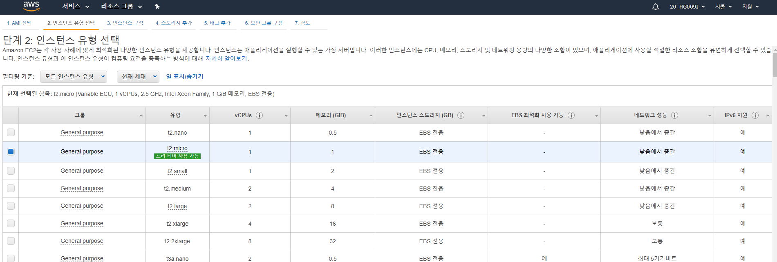The height and width of the screenshot is (262, 777).
Task: Open the 유형 column sort arrow
Action: click(x=205, y=116)
